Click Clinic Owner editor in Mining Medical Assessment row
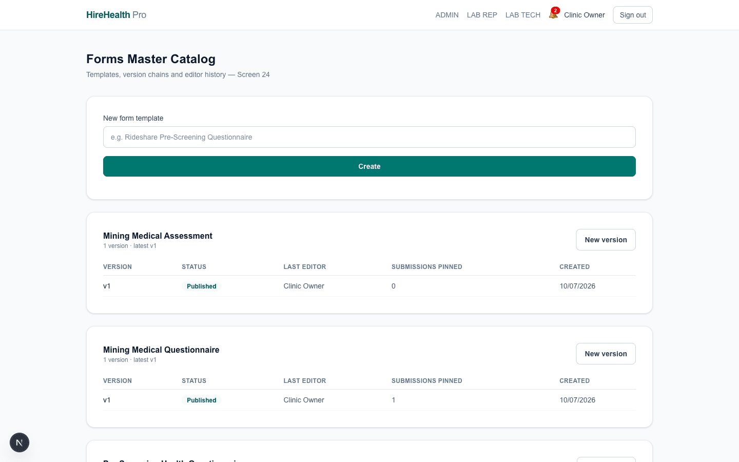The image size is (739, 462). pos(304,286)
